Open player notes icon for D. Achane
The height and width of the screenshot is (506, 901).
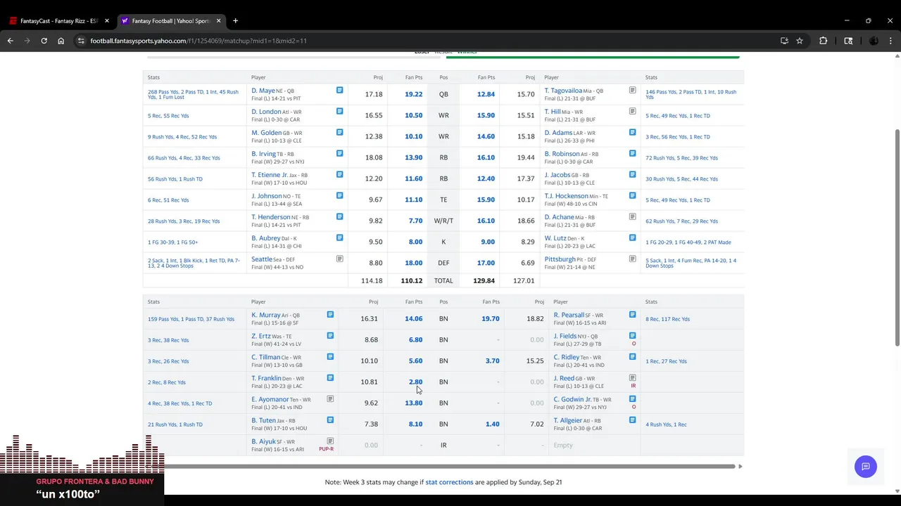pyautogui.click(x=632, y=216)
